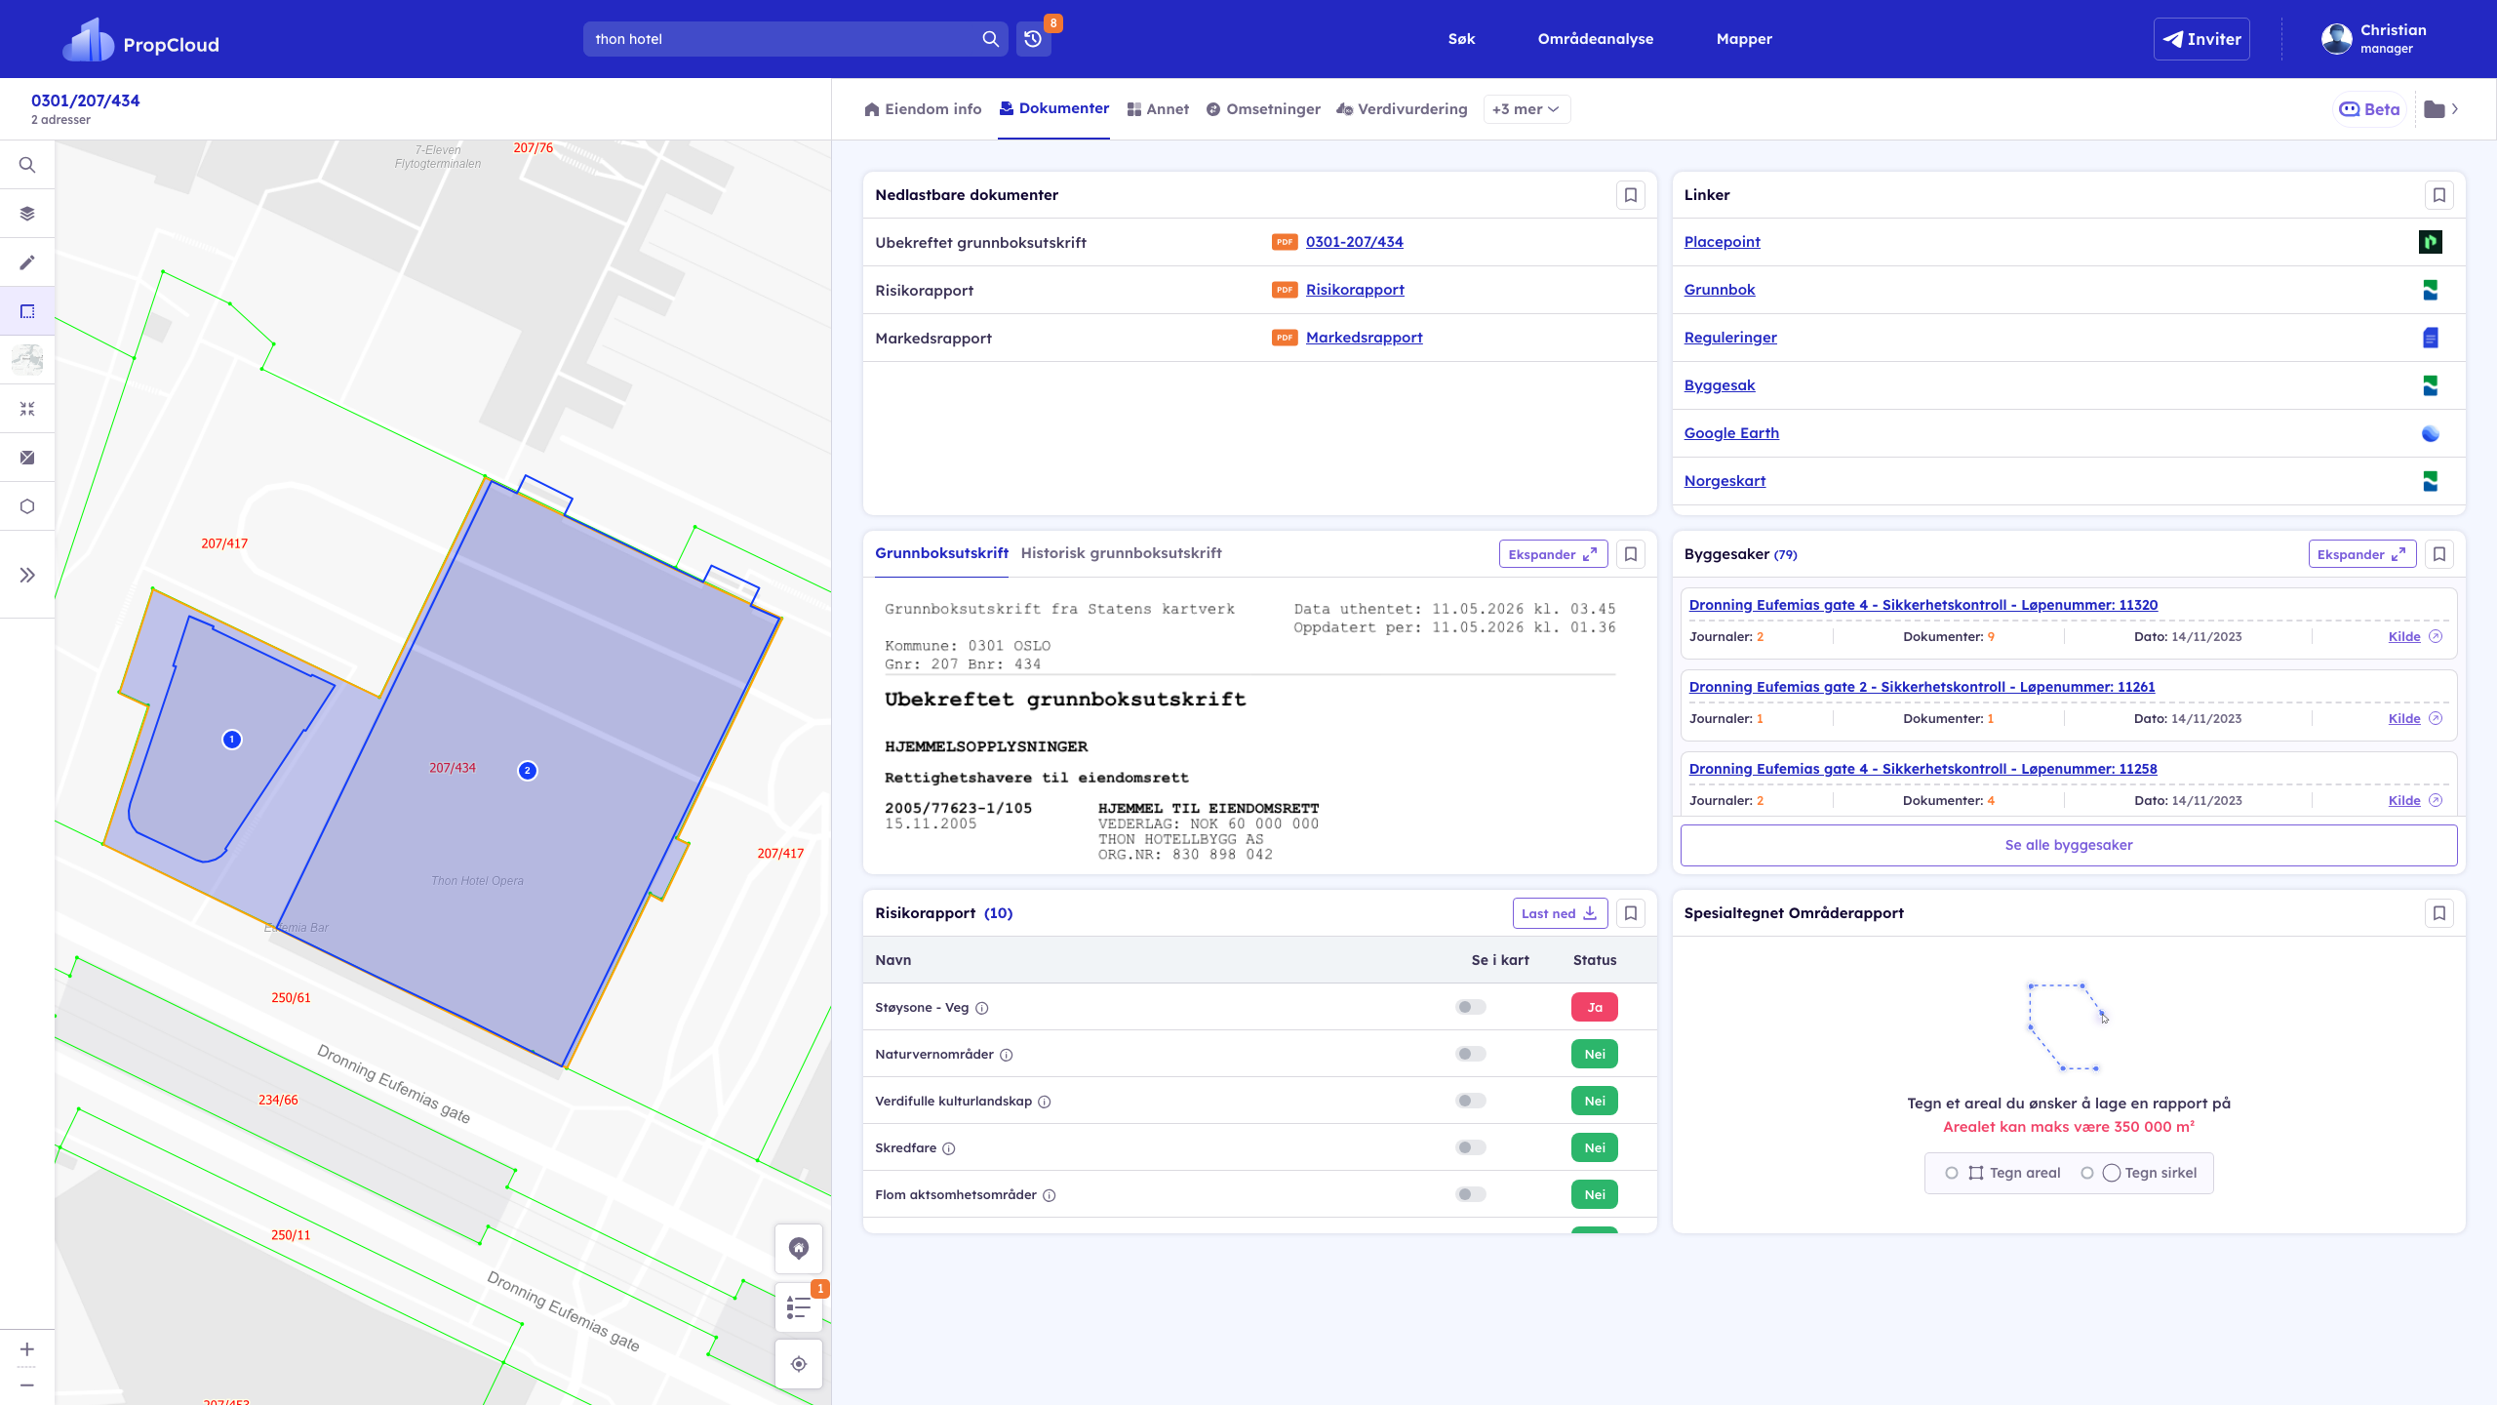The image size is (2497, 1405).
Task: Open the map legend list button
Action: [799, 1306]
